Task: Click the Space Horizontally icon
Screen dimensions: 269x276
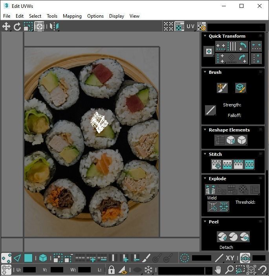Action: pyautogui.click(x=256, y=46)
